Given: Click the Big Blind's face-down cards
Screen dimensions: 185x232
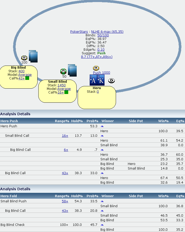Looking at the screenshot, I should pos(33,56).
